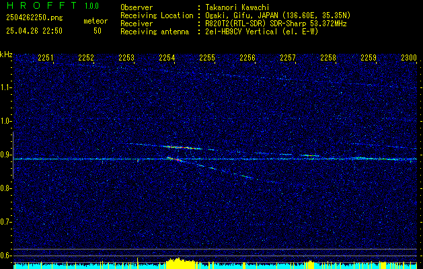The width and height of the screenshot is (423, 269).
Task: Click the 1.0 kHz axis label
Action: [x=5, y=121]
